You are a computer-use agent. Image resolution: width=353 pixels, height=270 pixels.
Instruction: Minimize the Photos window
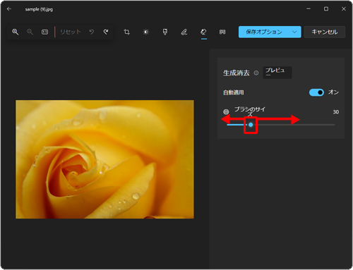309,9
